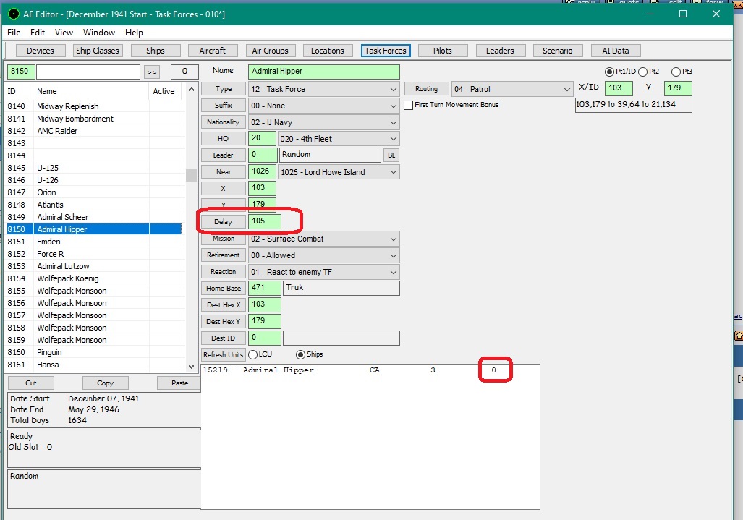Select the Task Forces tab
Screen dimensions: 743x520
click(385, 51)
